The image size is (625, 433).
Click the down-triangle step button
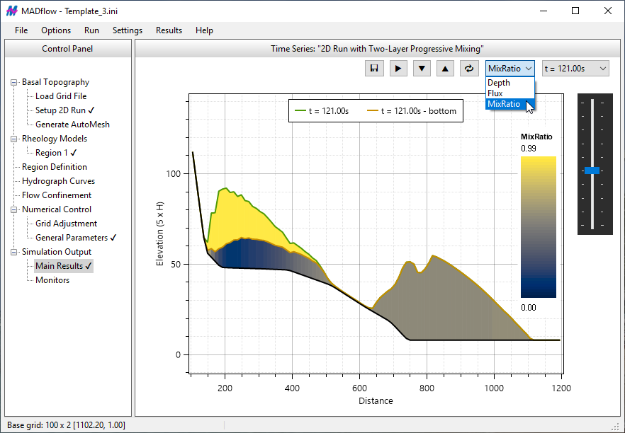point(422,69)
